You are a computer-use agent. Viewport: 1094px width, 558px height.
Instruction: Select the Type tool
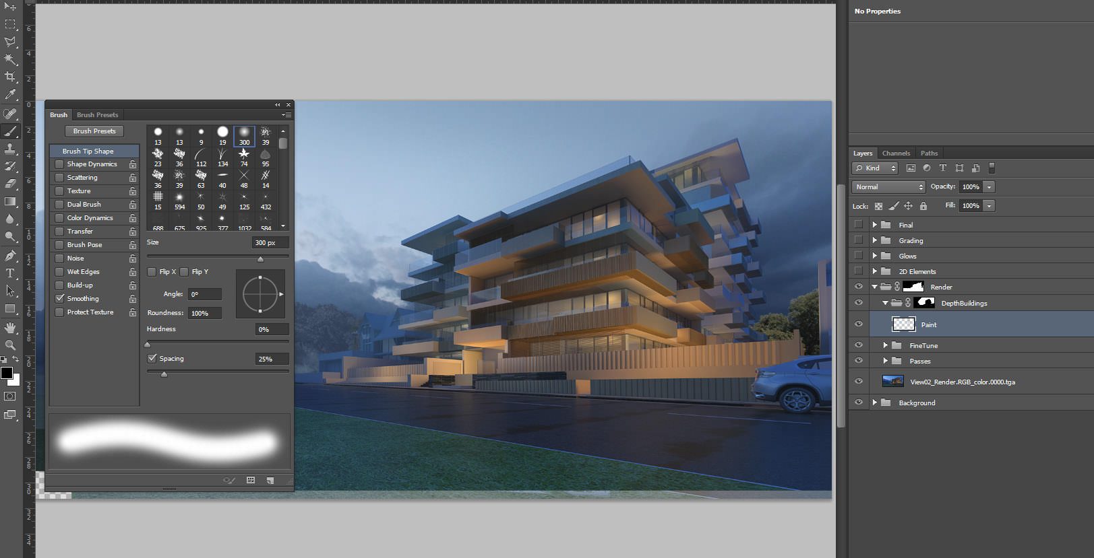pos(10,273)
